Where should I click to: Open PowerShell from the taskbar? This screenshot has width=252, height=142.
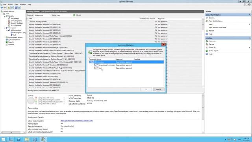click(19, 139)
